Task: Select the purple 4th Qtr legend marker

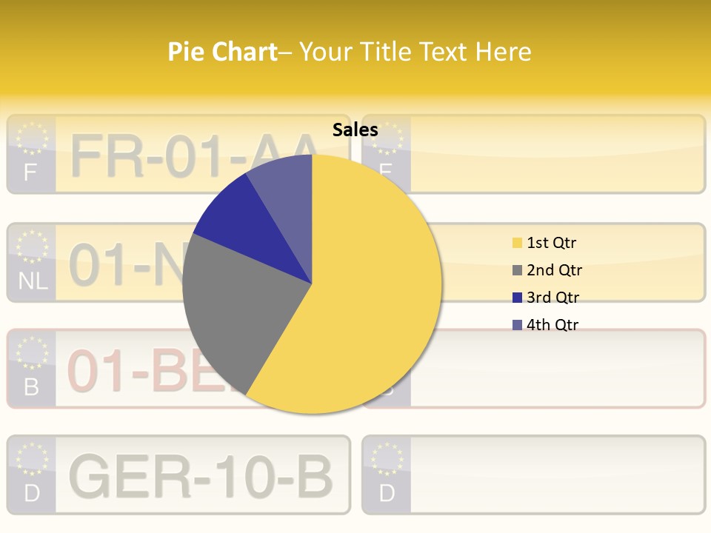Action: point(517,325)
